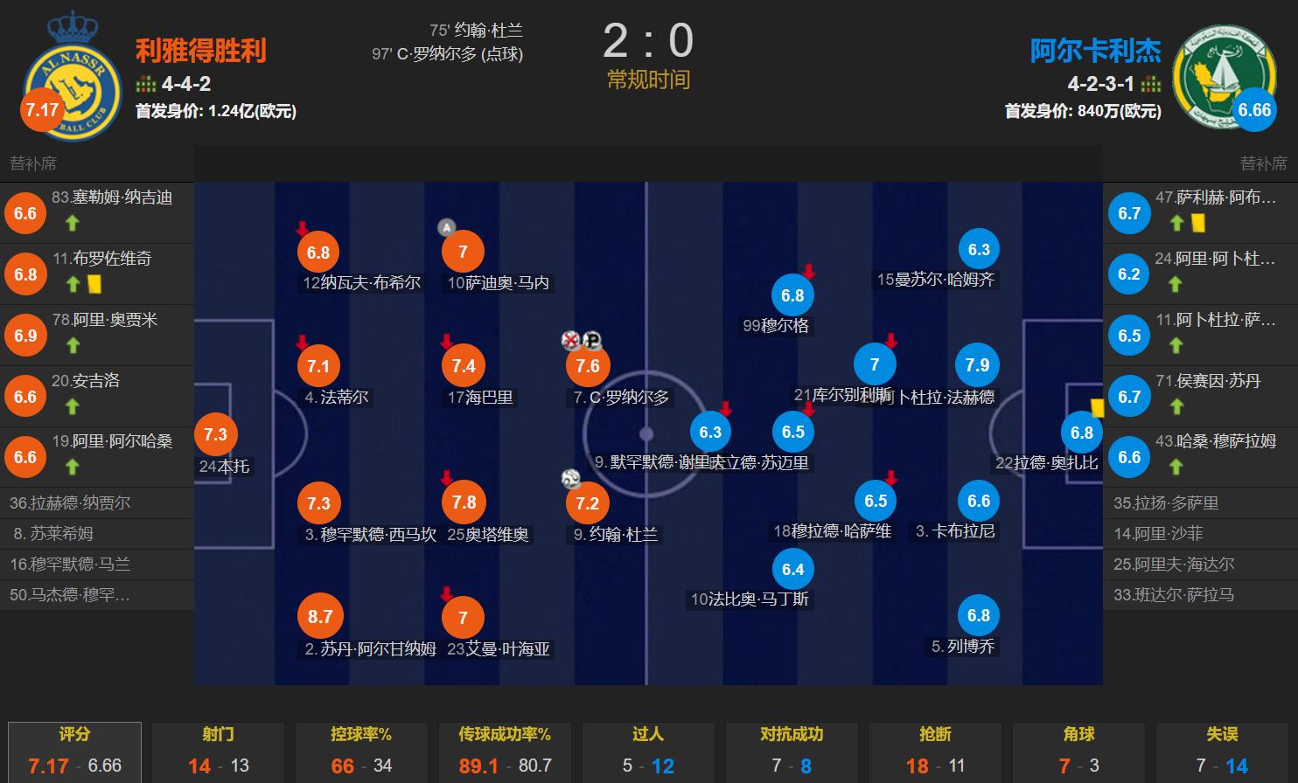The image size is (1298, 783).
Task: Click the yellow card near goalkeeper 拉德·奥扎比
Action: (1096, 407)
